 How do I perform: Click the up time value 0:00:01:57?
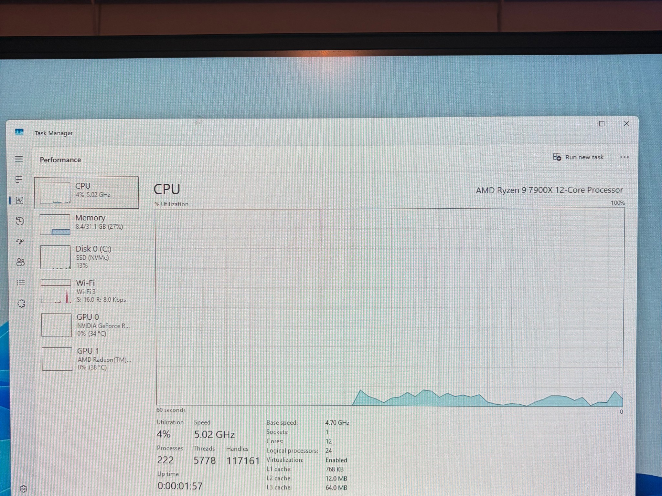[180, 486]
